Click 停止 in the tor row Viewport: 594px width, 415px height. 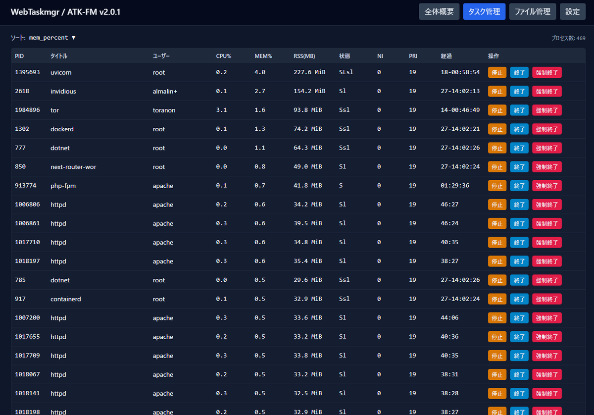497,110
